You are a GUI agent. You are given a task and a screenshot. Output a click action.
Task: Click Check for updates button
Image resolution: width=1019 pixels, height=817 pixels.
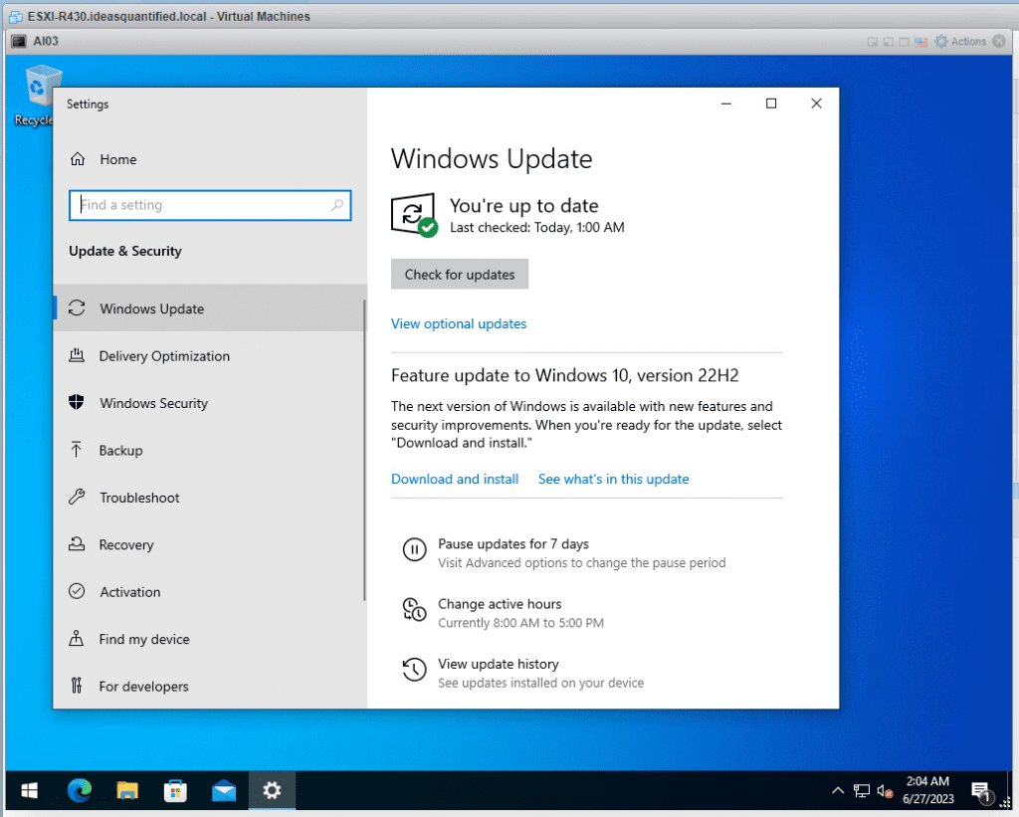click(x=460, y=275)
